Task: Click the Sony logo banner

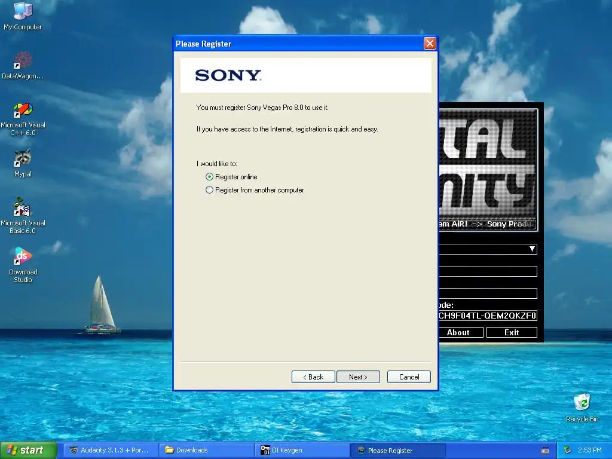Action: coord(305,75)
